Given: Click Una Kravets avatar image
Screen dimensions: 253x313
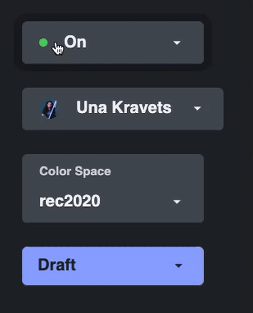Looking at the screenshot, I should pos(49,108).
